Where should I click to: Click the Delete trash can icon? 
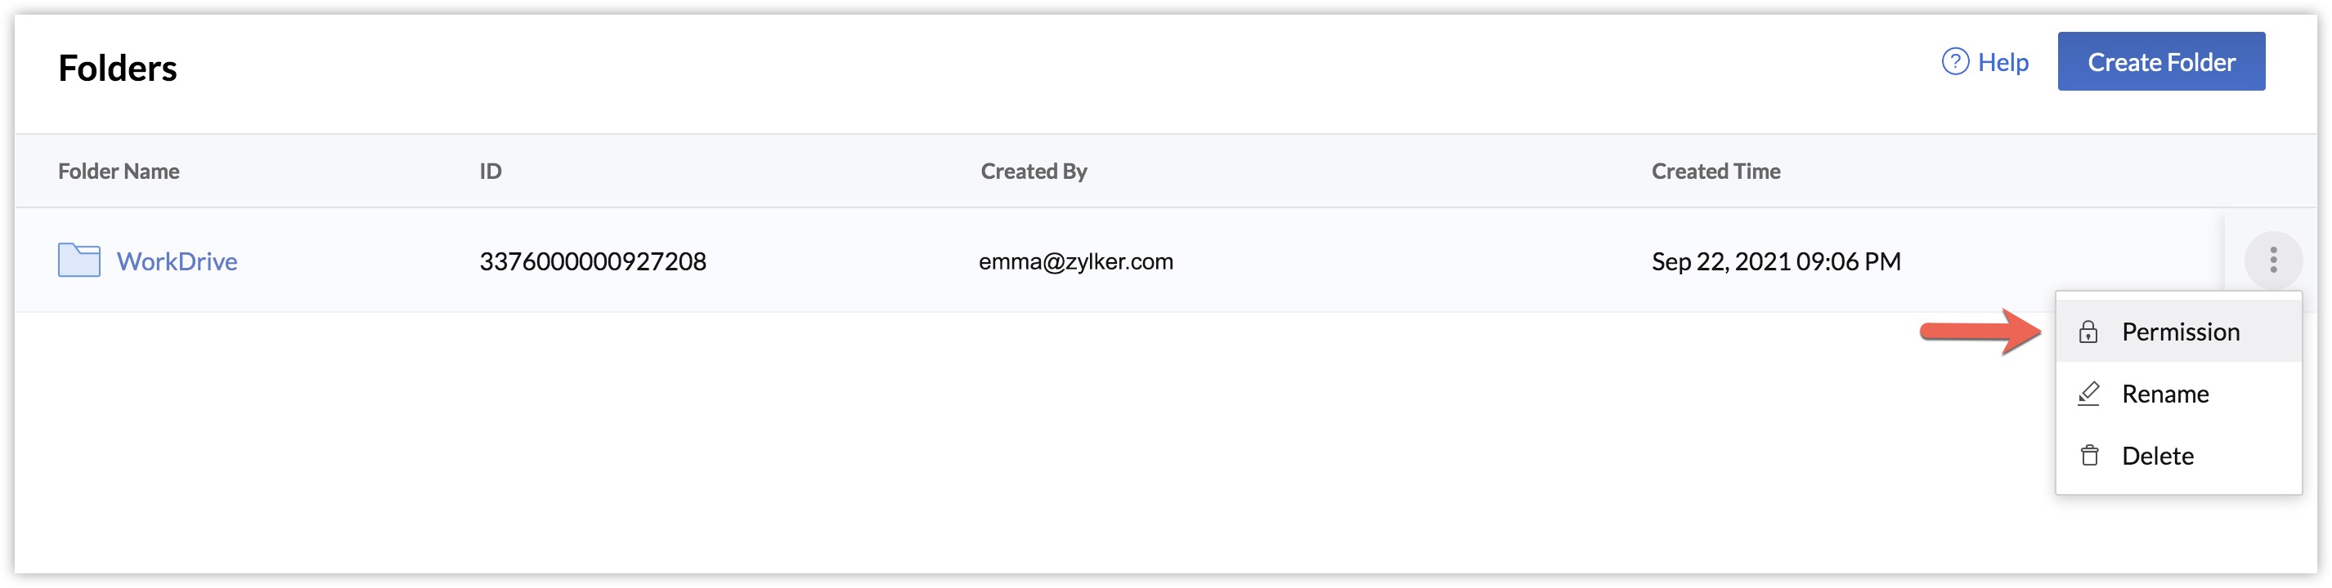pos(2088,455)
